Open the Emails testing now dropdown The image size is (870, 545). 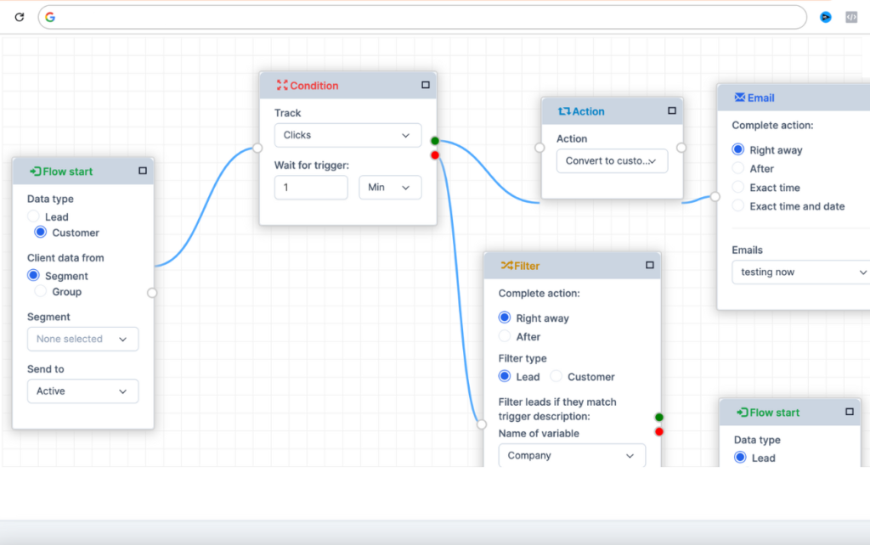click(800, 272)
